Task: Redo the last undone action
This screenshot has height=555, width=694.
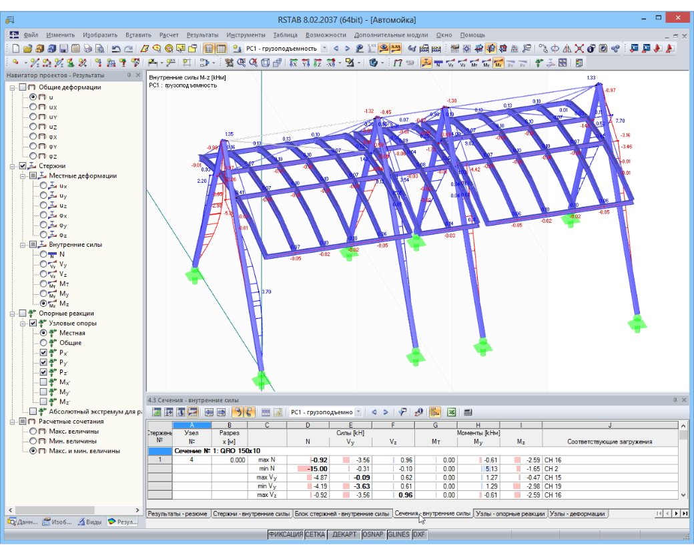Action: [x=128, y=48]
